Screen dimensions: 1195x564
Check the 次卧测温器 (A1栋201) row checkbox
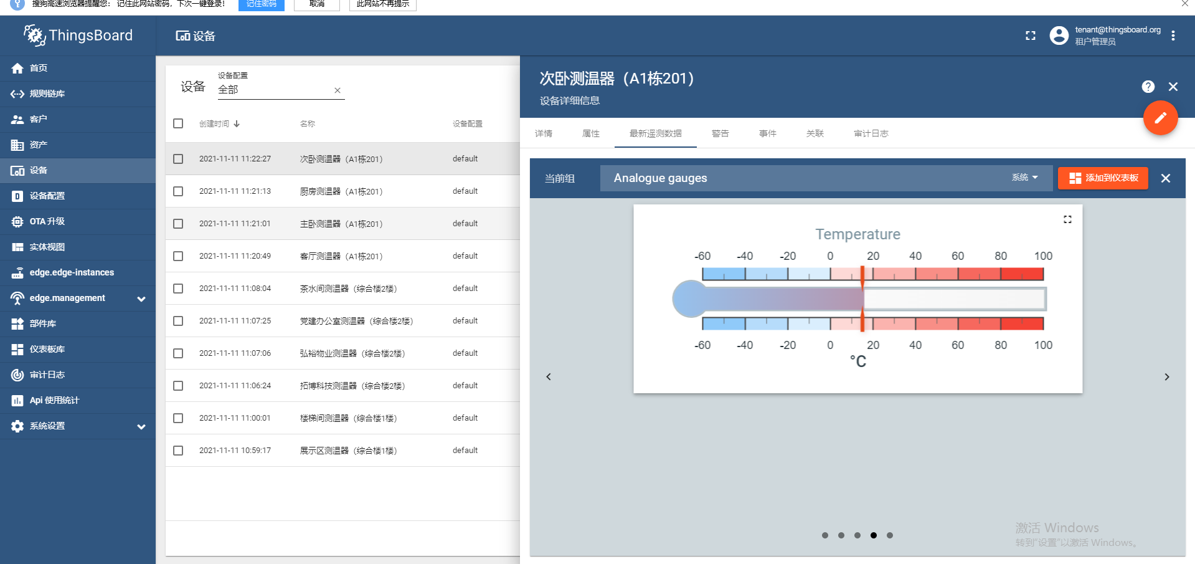(178, 159)
